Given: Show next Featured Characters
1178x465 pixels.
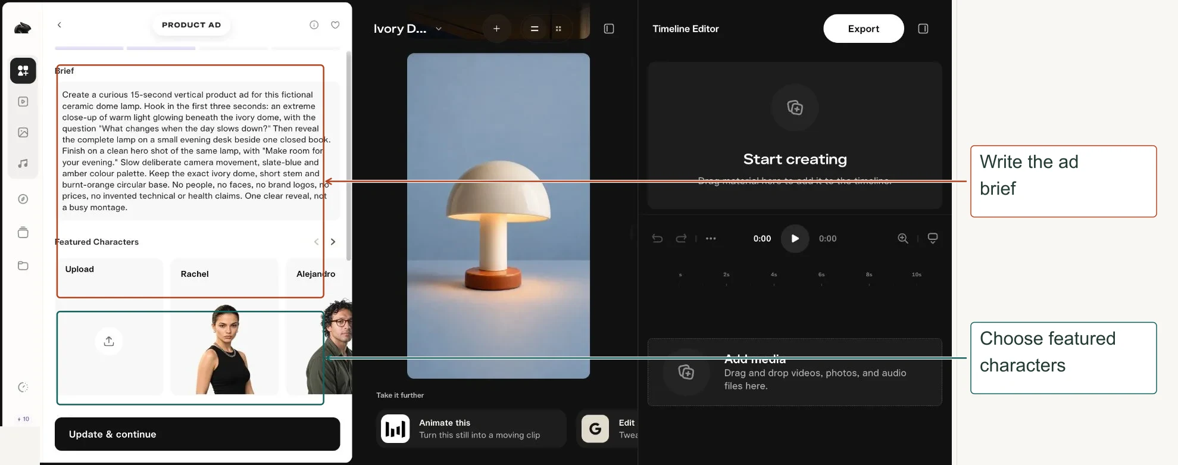Looking at the screenshot, I should click(333, 242).
